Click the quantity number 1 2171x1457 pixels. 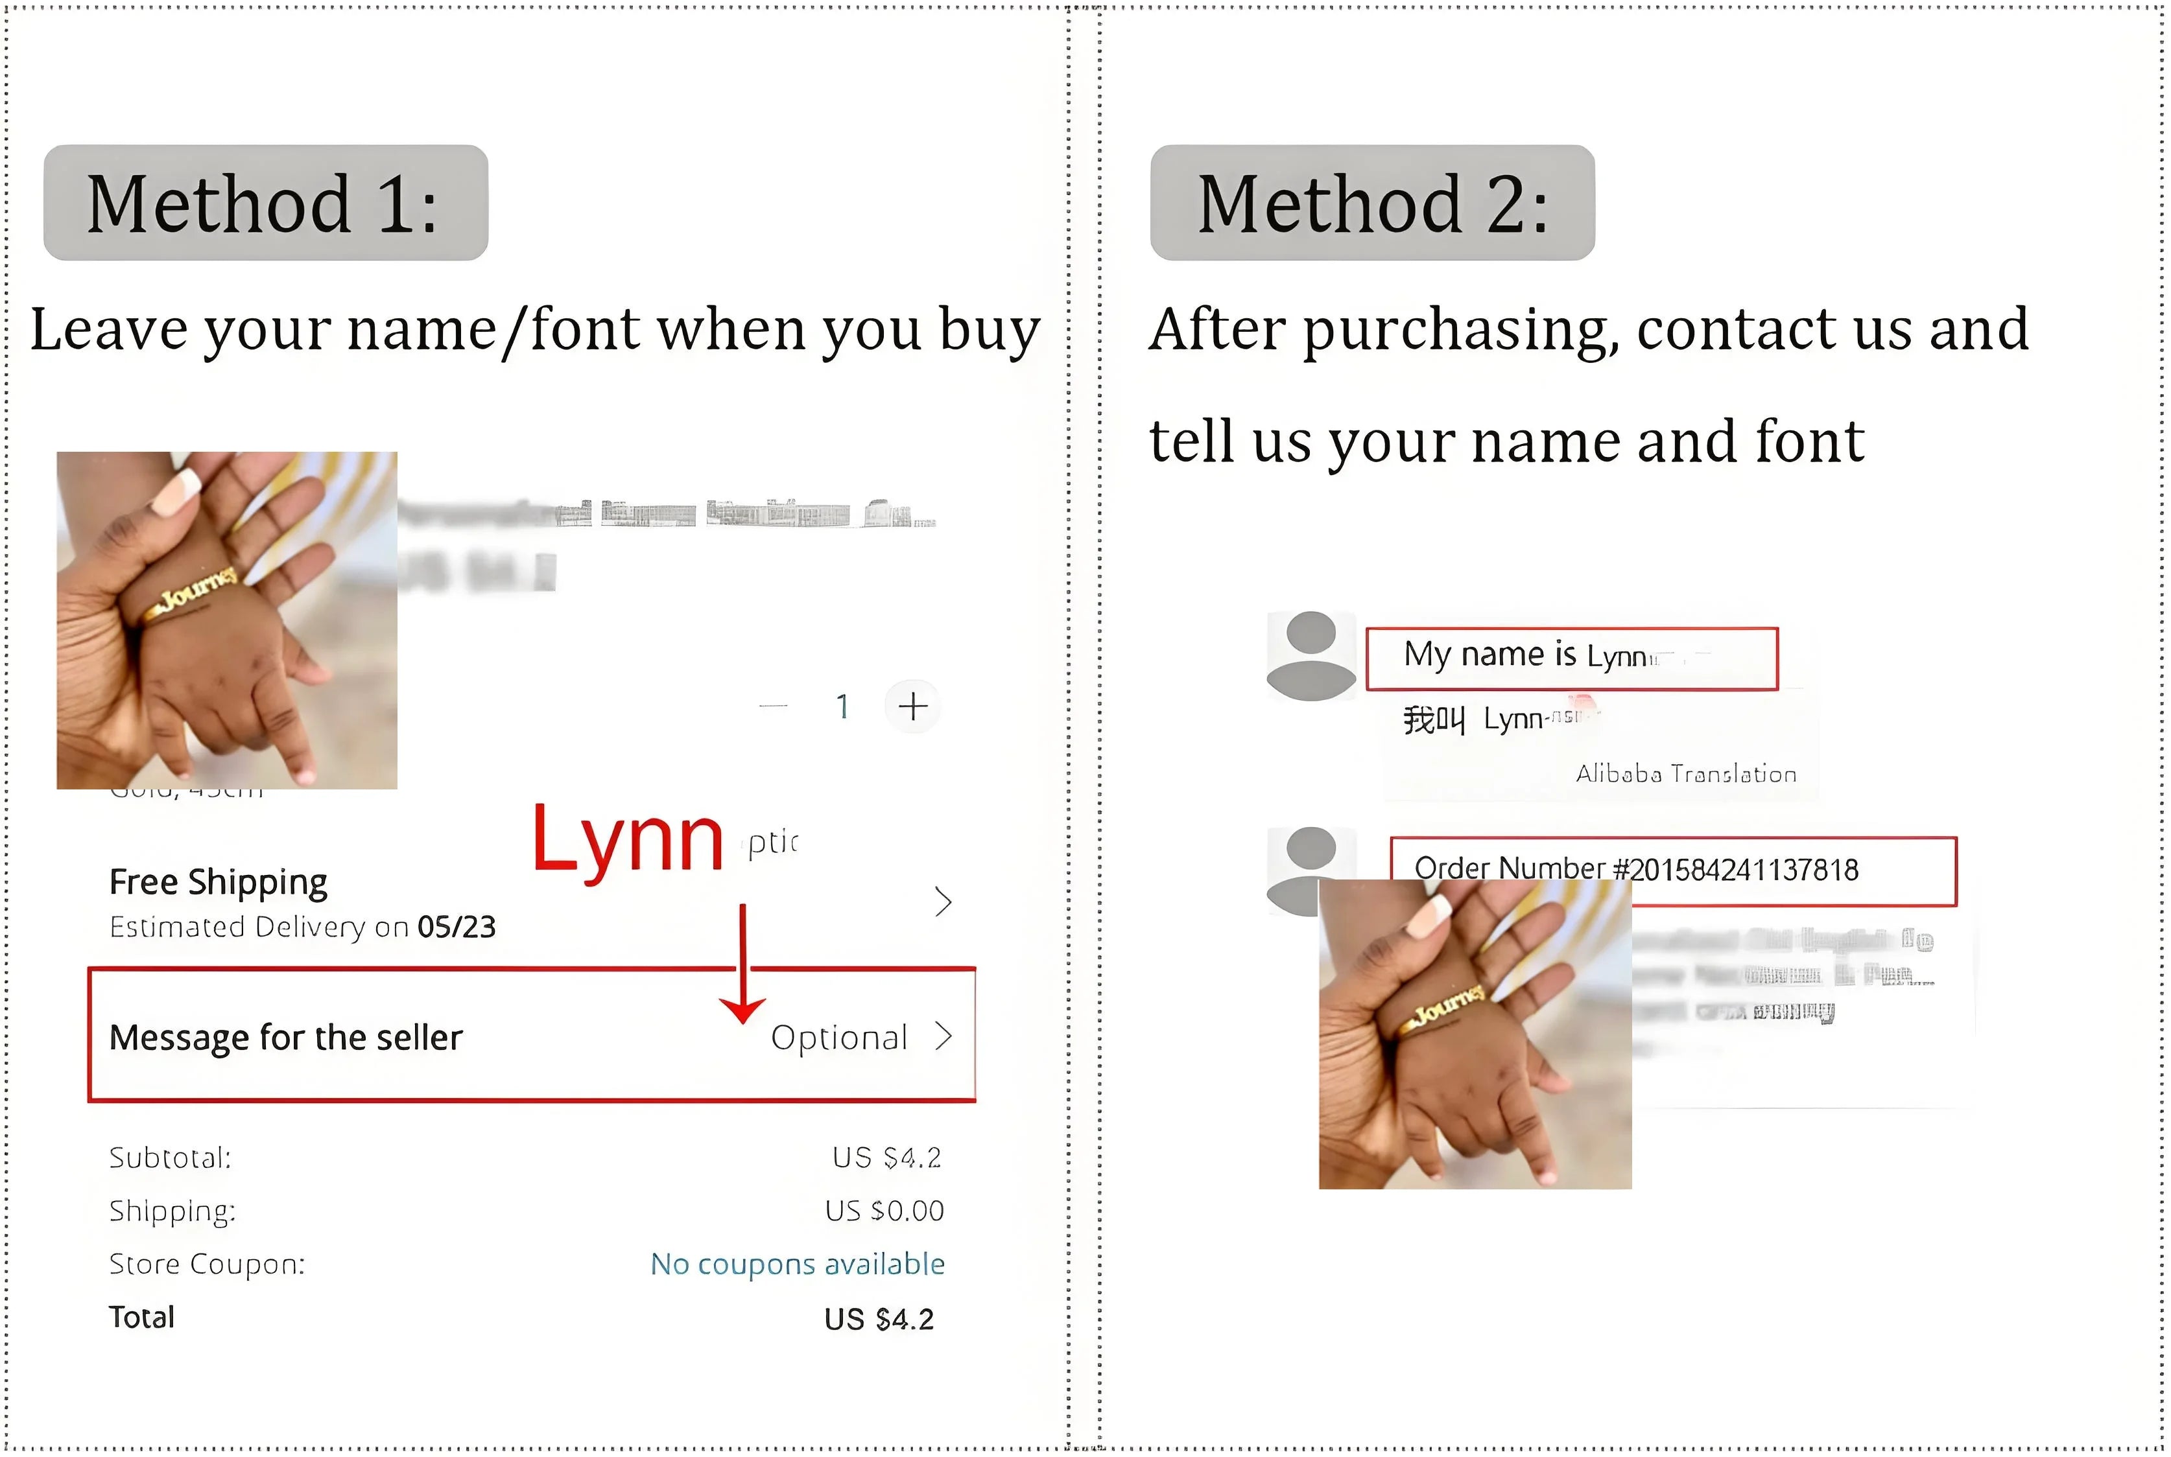coord(842,707)
